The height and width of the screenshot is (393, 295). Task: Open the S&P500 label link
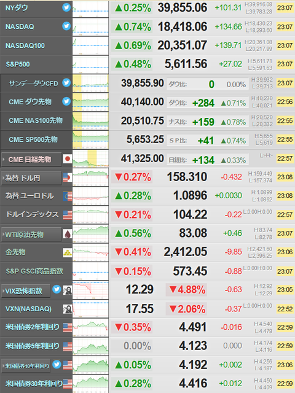tap(18, 64)
